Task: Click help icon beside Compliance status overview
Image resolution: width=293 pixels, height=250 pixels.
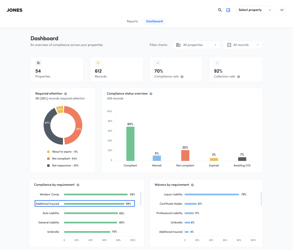Action: pyautogui.click(x=151, y=94)
